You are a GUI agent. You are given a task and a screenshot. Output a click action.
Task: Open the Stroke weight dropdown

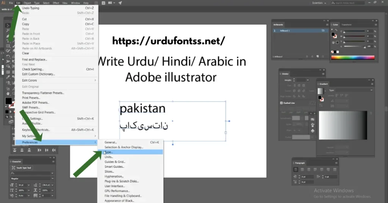click(x=308, y=80)
